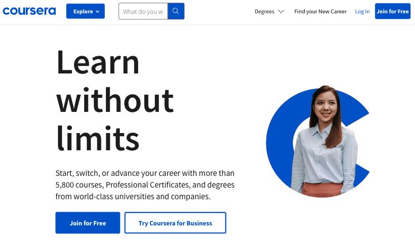Viewport: 415px width, 246px height.
Task: Open the Explore dropdown menu
Action: click(85, 11)
